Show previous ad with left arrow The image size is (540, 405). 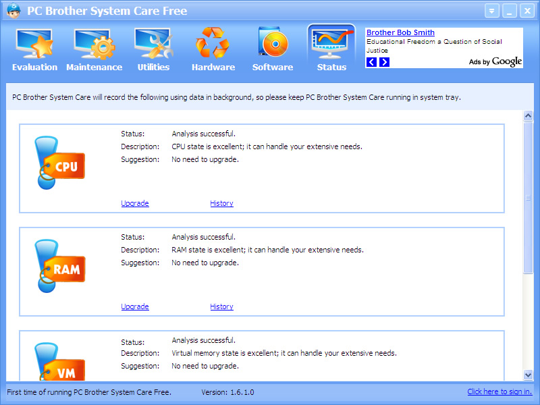point(371,62)
